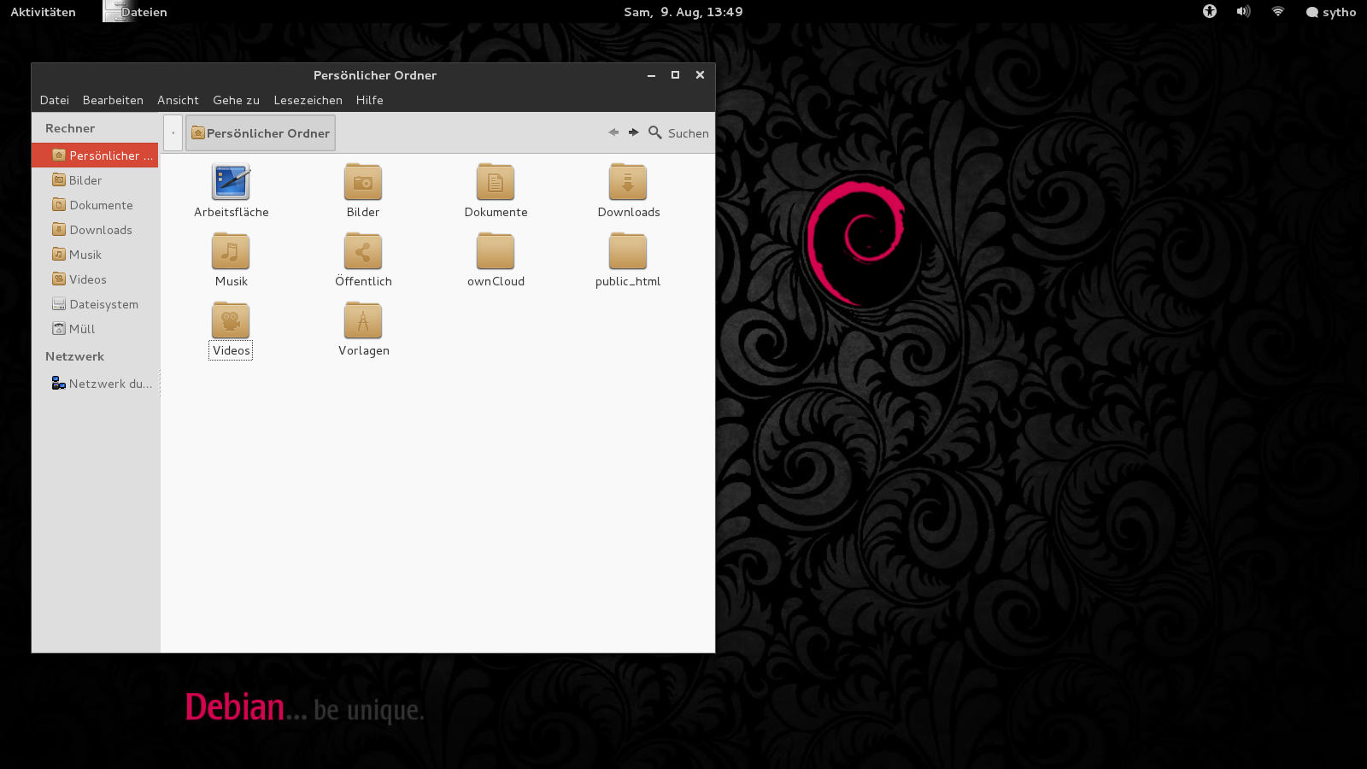This screenshot has width=1367, height=769.
Task: Go to Musik in sidebar
Action: pyautogui.click(x=95, y=255)
